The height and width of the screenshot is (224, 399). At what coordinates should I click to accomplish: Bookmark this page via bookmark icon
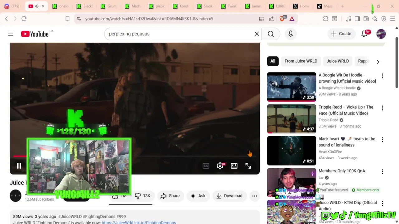67,19
